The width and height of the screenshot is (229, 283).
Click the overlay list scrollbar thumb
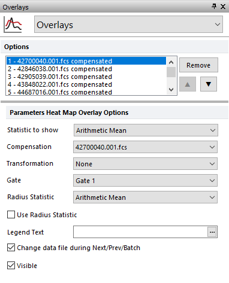[171, 72]
